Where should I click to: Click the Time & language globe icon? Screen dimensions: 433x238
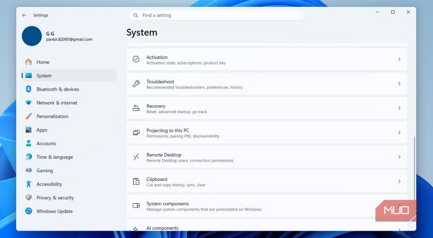29,157
